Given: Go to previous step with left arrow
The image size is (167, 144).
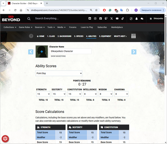Looking at the screenshot, I should (x=31, y=52).
